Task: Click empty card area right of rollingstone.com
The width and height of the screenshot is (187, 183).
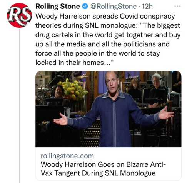Action: click(137, 156)
